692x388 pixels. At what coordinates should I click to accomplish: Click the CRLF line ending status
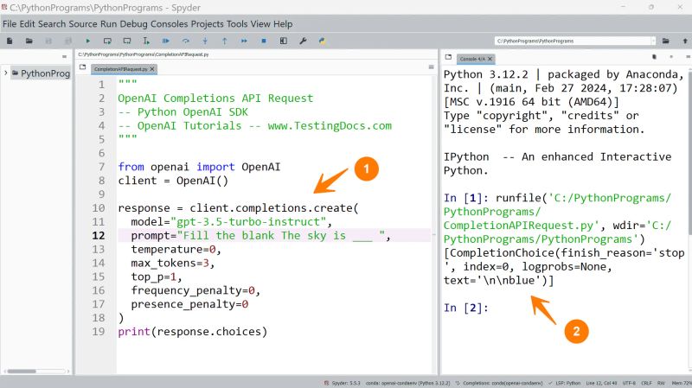point(646,383)
